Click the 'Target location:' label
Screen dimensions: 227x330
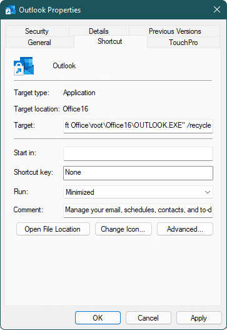tap(37, 109)
